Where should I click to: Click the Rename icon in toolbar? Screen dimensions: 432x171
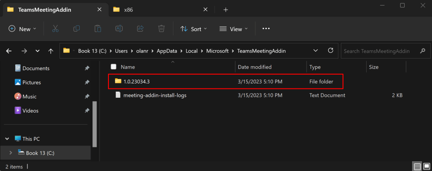119,29
